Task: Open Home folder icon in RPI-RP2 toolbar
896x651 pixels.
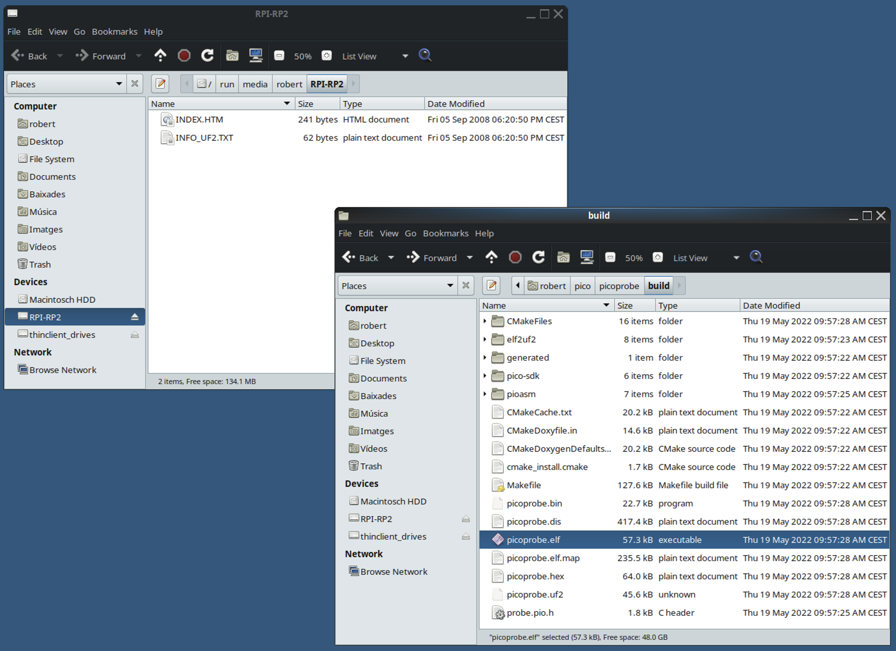Action: (232, 56)
